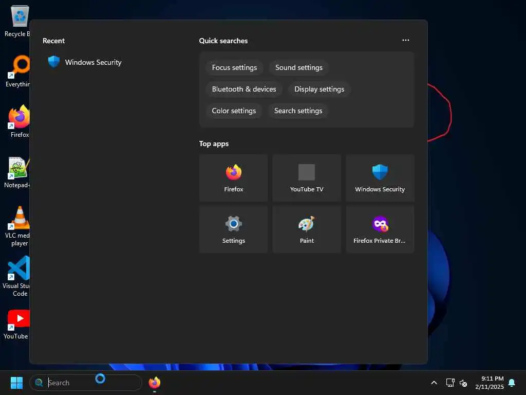Open the three-dot options menu
Viewport: 526px width, 395px height.
point(406,40)
